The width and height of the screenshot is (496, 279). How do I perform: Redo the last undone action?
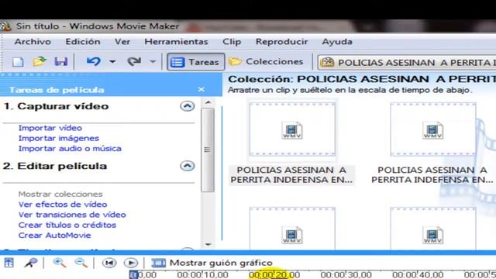click(x=134, y=61)
